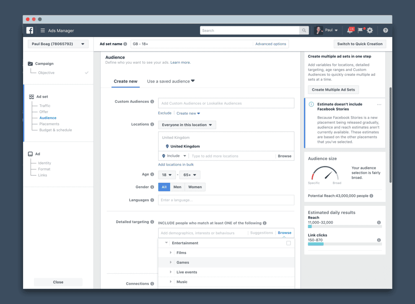Open the Ads Manager hamburger menu

43,31
